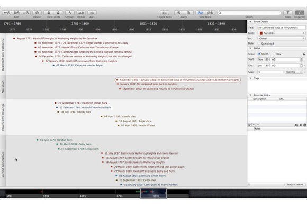Open Settings via the wrench icon
Image resolution: width=307 pixels, height=206 pixels.
[70, 13]
